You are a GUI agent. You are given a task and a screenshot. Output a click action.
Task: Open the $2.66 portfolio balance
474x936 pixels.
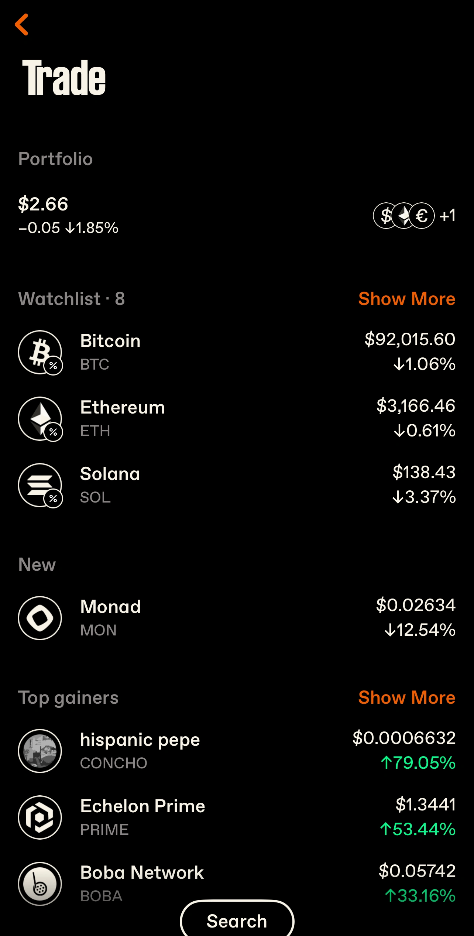(x=43, y=204)
